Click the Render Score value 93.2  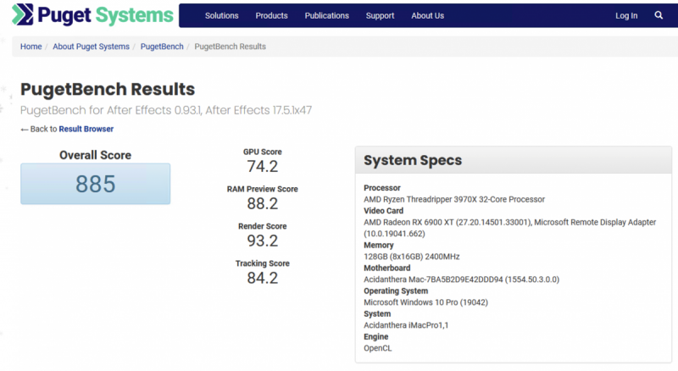coord(263,241)
